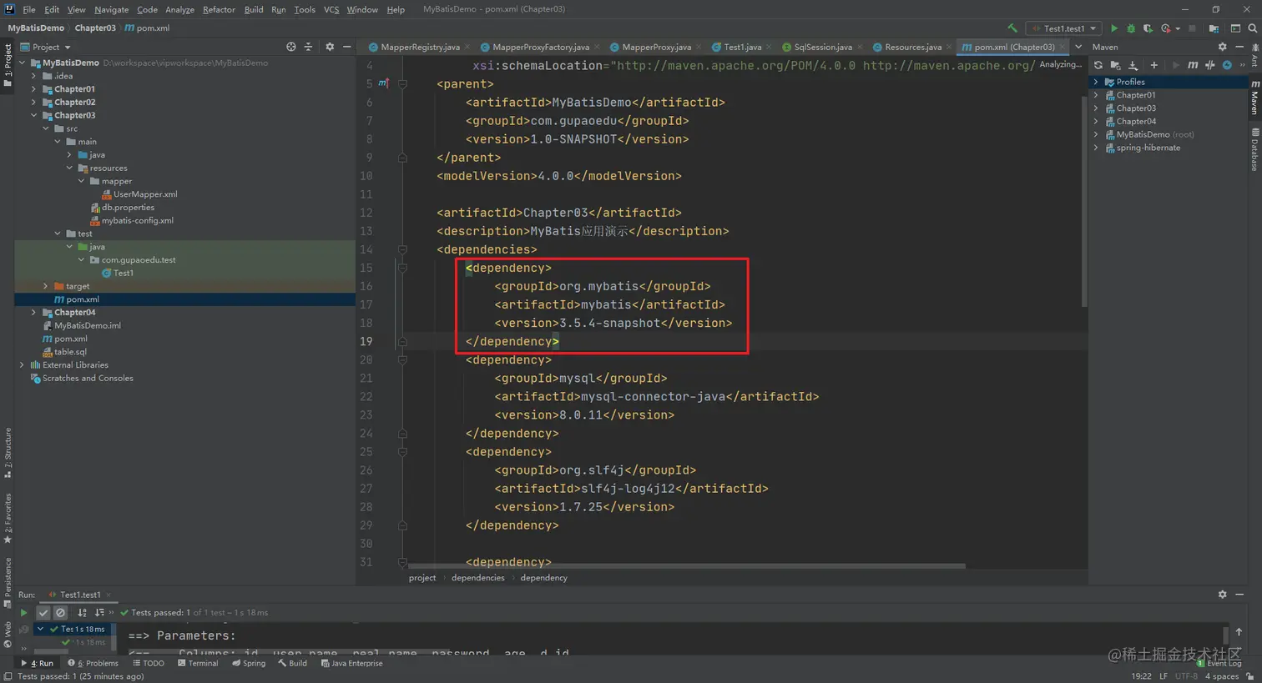The height and width of the screenshot is (683, 1262).
Task: Open the Refactor menu
Action: (x=219, y=9)
